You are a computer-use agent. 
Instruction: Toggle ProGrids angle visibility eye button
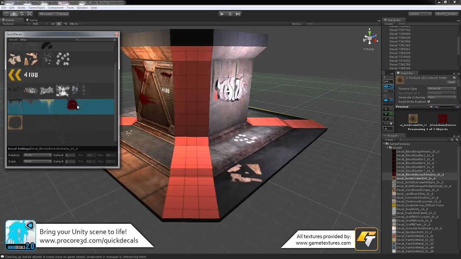(x=388, y=91)
